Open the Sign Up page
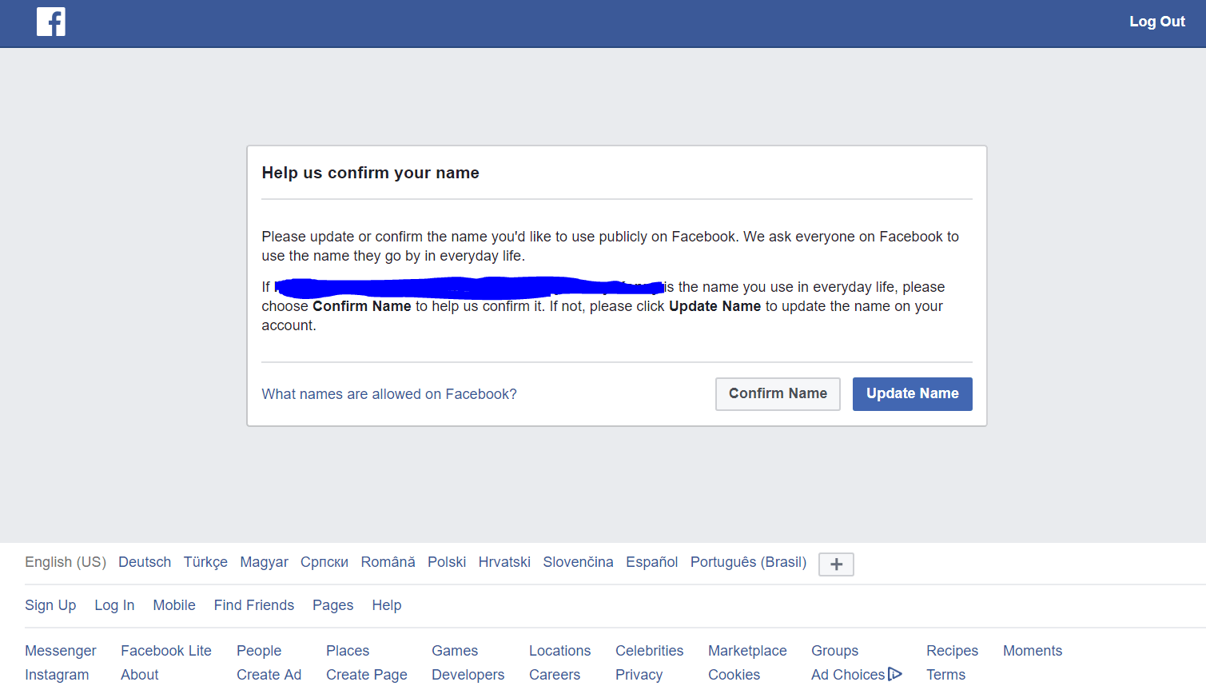The width and height of the screenshot is (1206, 694). tap(50, 605)
